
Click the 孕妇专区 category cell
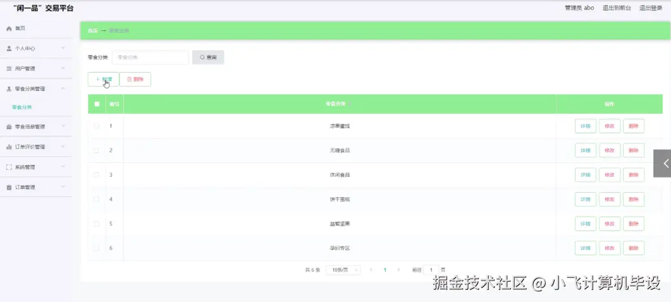340,248
